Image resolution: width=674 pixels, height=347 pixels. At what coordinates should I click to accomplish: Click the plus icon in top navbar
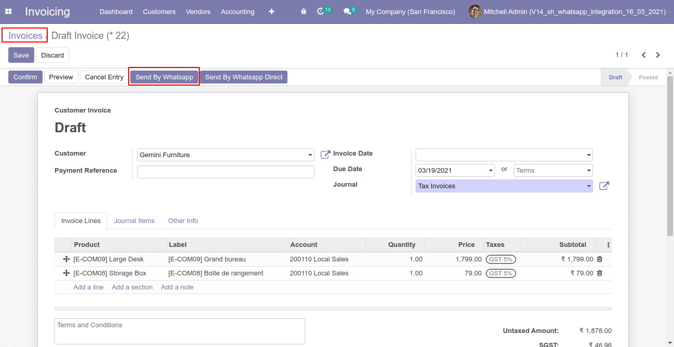[x=271, y=11]
